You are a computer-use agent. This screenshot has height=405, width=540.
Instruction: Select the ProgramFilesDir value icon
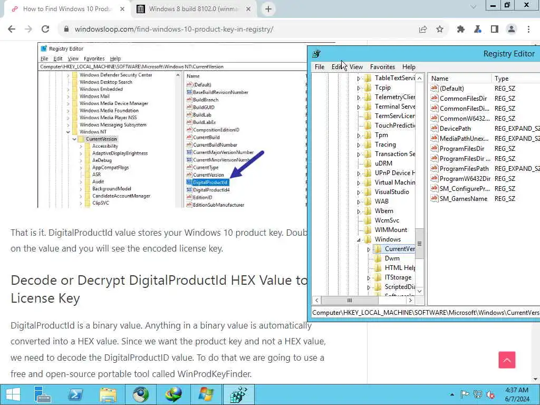[435, 148]
